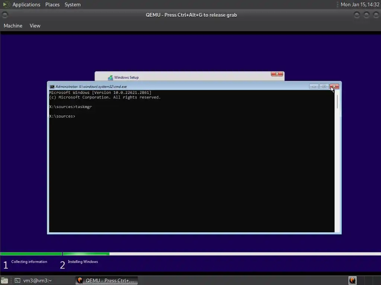Open the Applications menu

(x=26, y=4)
